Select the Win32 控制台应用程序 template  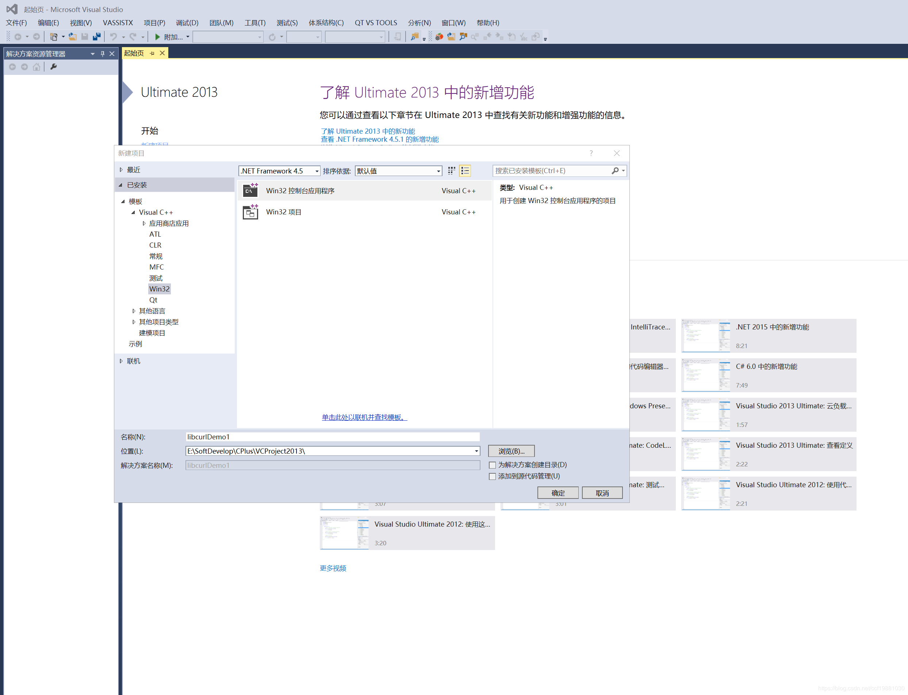(364, 191)
